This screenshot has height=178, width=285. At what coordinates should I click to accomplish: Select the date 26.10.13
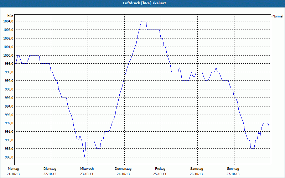pos(197,174)
